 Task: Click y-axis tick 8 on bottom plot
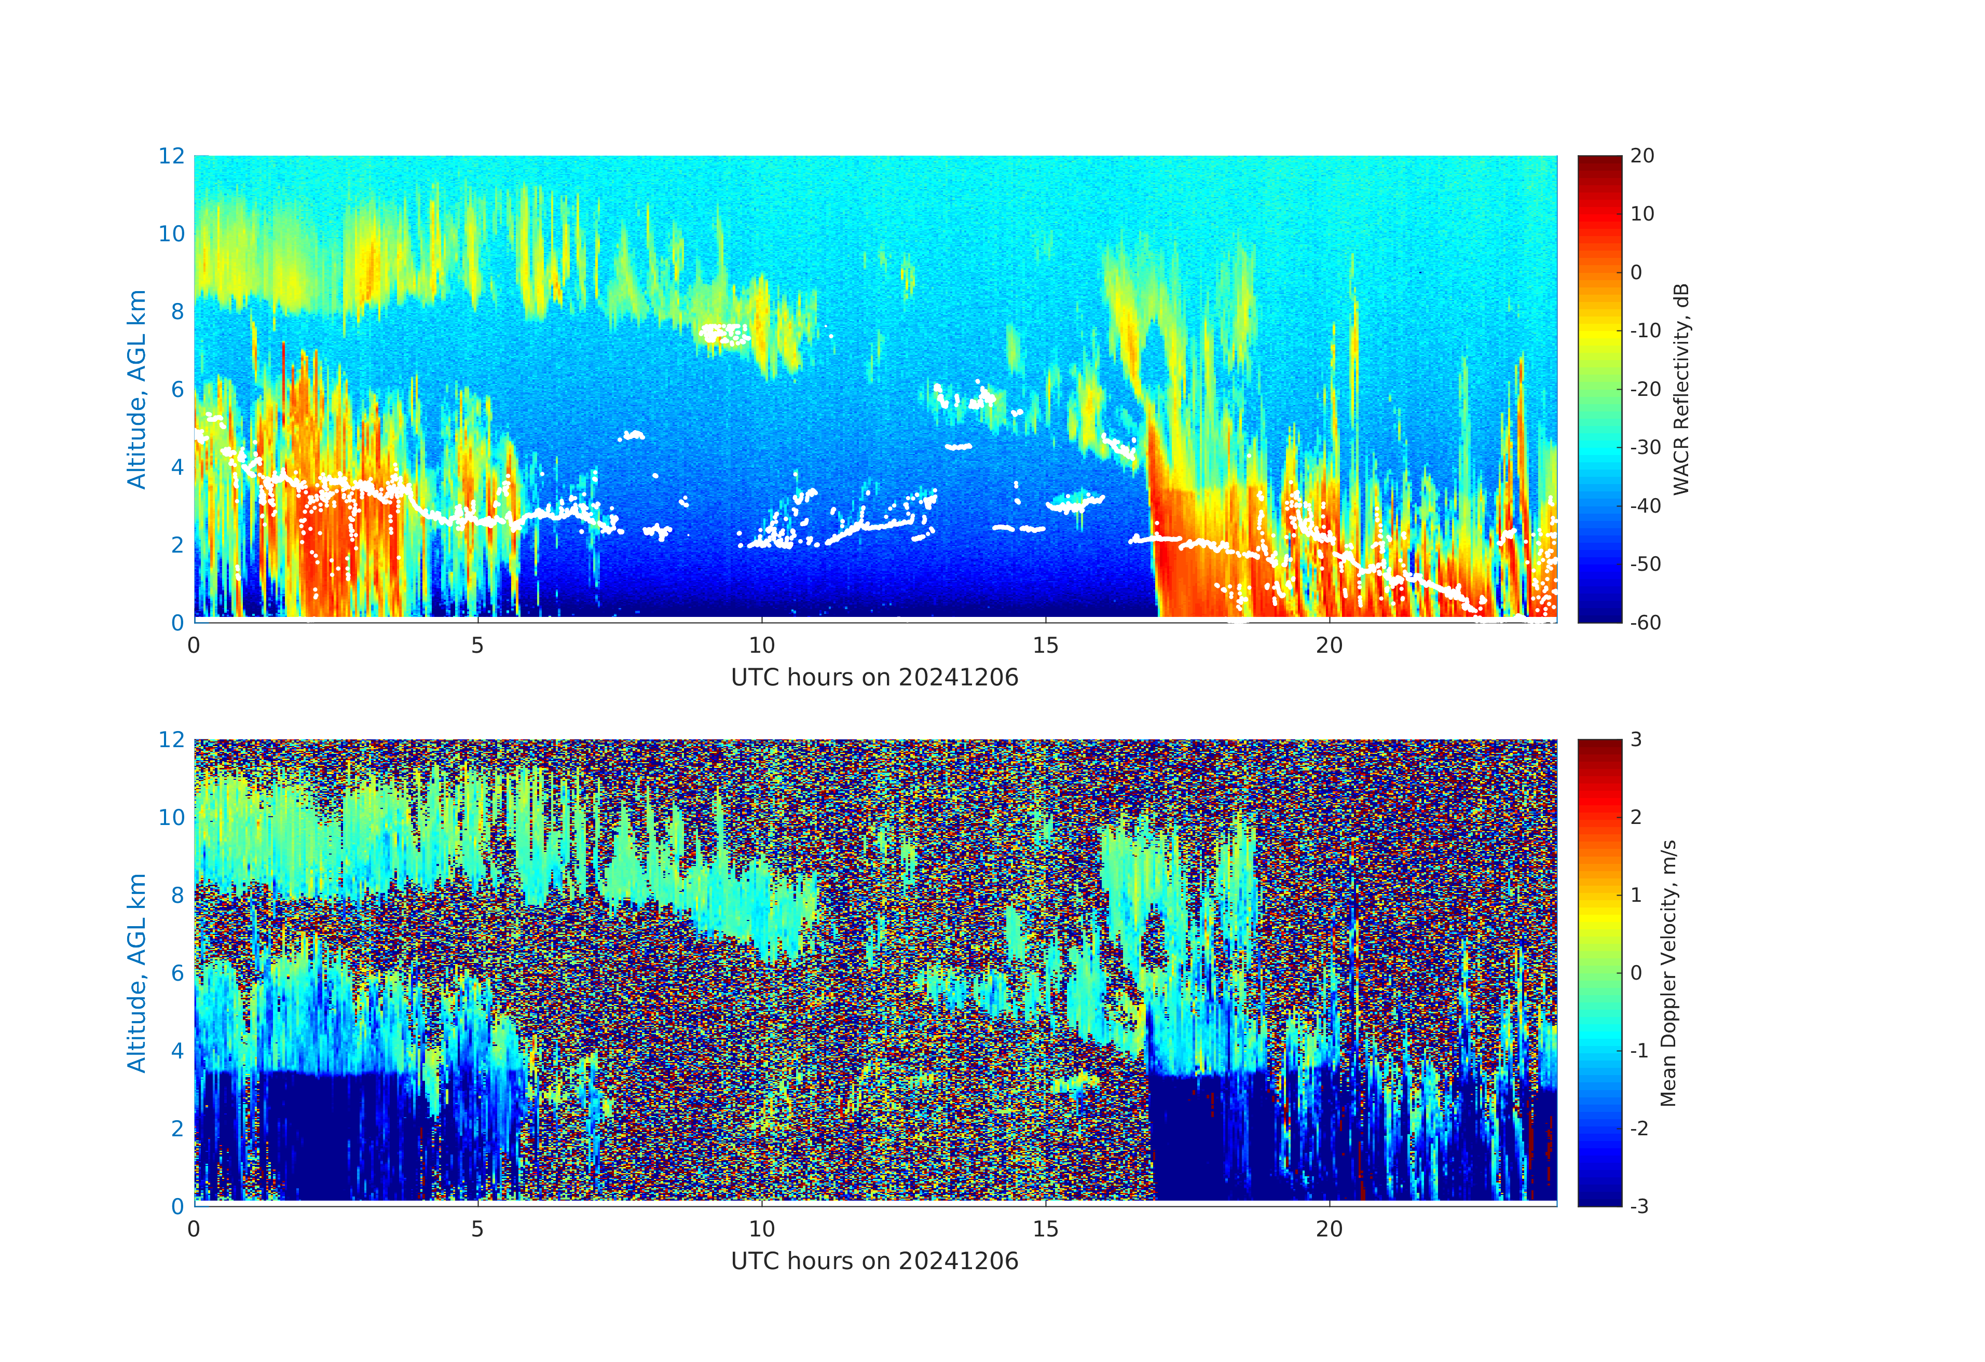177,895
